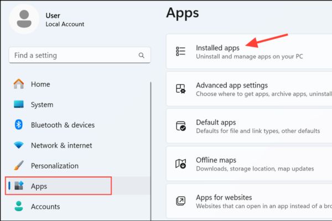Click the Default apps checkmark icon
The height and width of the screenshot is (221, 332).
181,127
